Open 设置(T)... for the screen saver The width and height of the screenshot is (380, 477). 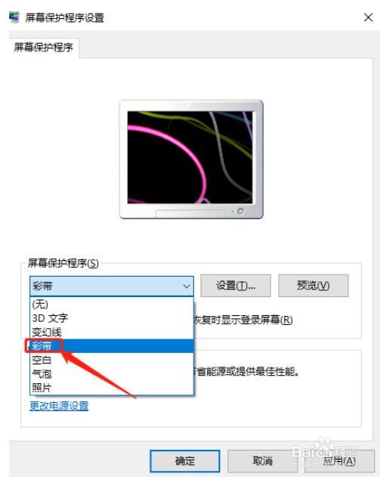[x=236, y=286]
